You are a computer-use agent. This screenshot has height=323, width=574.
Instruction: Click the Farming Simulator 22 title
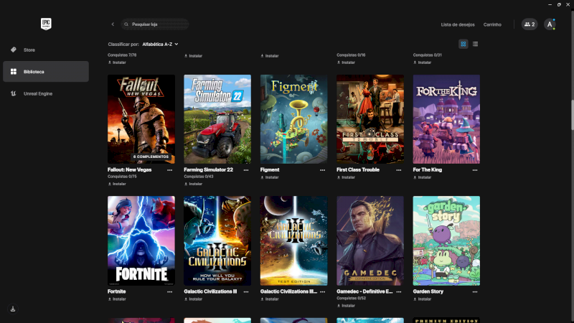[x=208, y=169]
